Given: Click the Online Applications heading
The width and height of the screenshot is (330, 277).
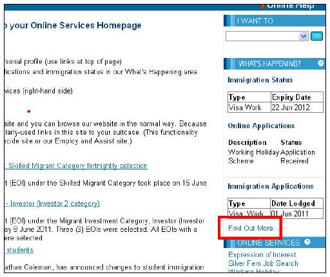Looking at the screenshot, I should [x=261, y=126].
